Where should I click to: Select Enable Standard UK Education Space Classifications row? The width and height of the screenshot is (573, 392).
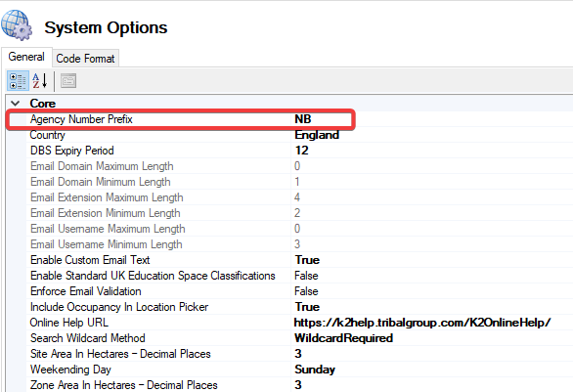pos(299,276)
